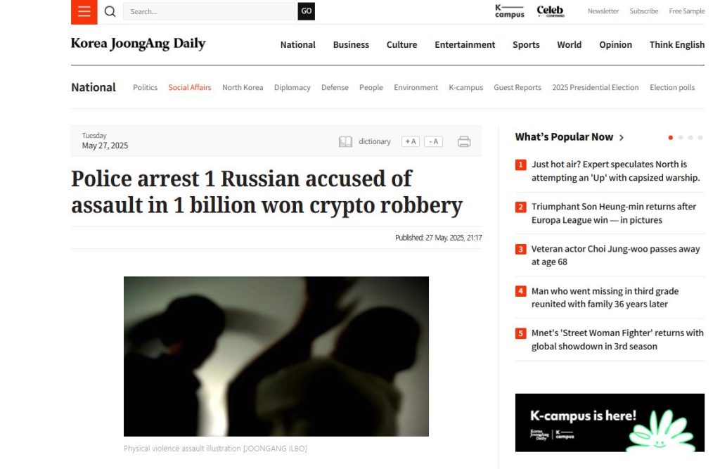Screen dimensions: 720x469
Task: Switch to second popular carousel dot
Action: [681, 138]
